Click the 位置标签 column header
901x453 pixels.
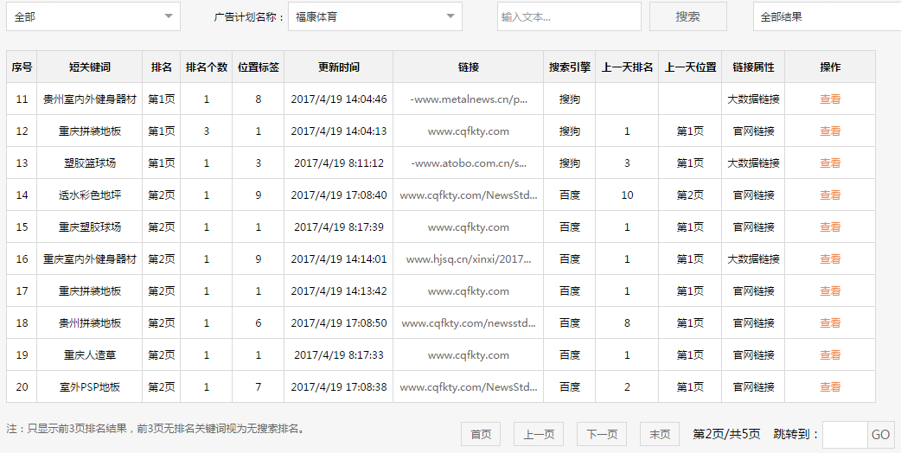pyautogui.click(x=259, y=67)
